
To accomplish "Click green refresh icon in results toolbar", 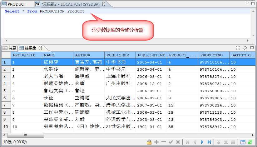I will click(250, 142).
